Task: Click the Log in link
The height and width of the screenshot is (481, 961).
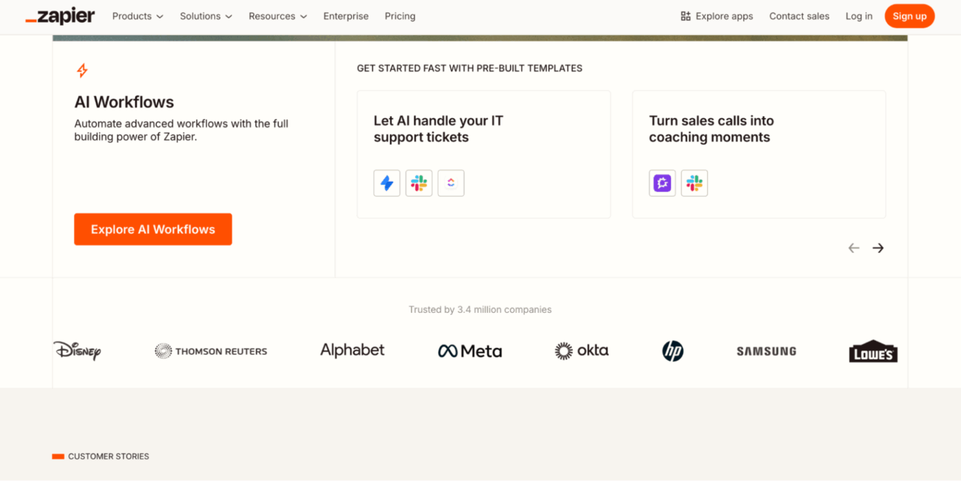Action: [859, 16]
